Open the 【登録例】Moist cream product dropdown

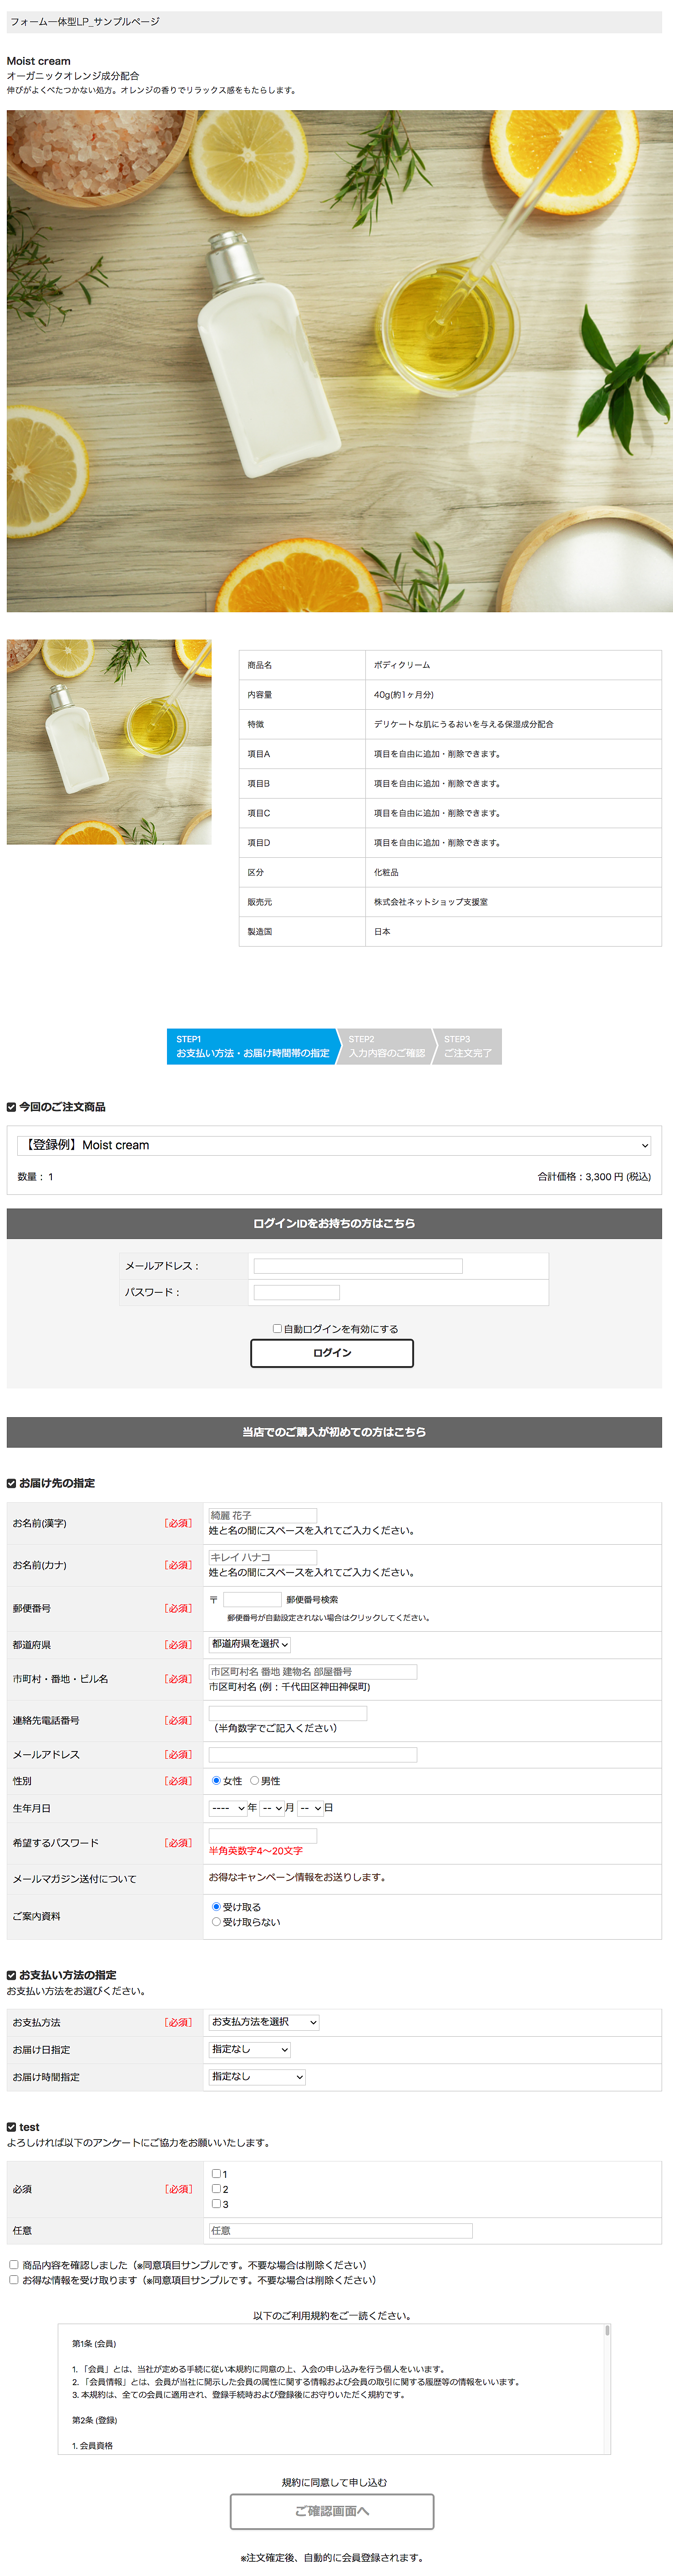(334, 1145)
